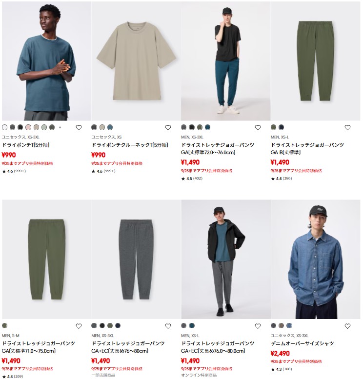Image resolution: width=363 pixels, height=379 pixels.
Task: Choose brown swatch for denim oversize shirt
Action: [x=281, y=325]
